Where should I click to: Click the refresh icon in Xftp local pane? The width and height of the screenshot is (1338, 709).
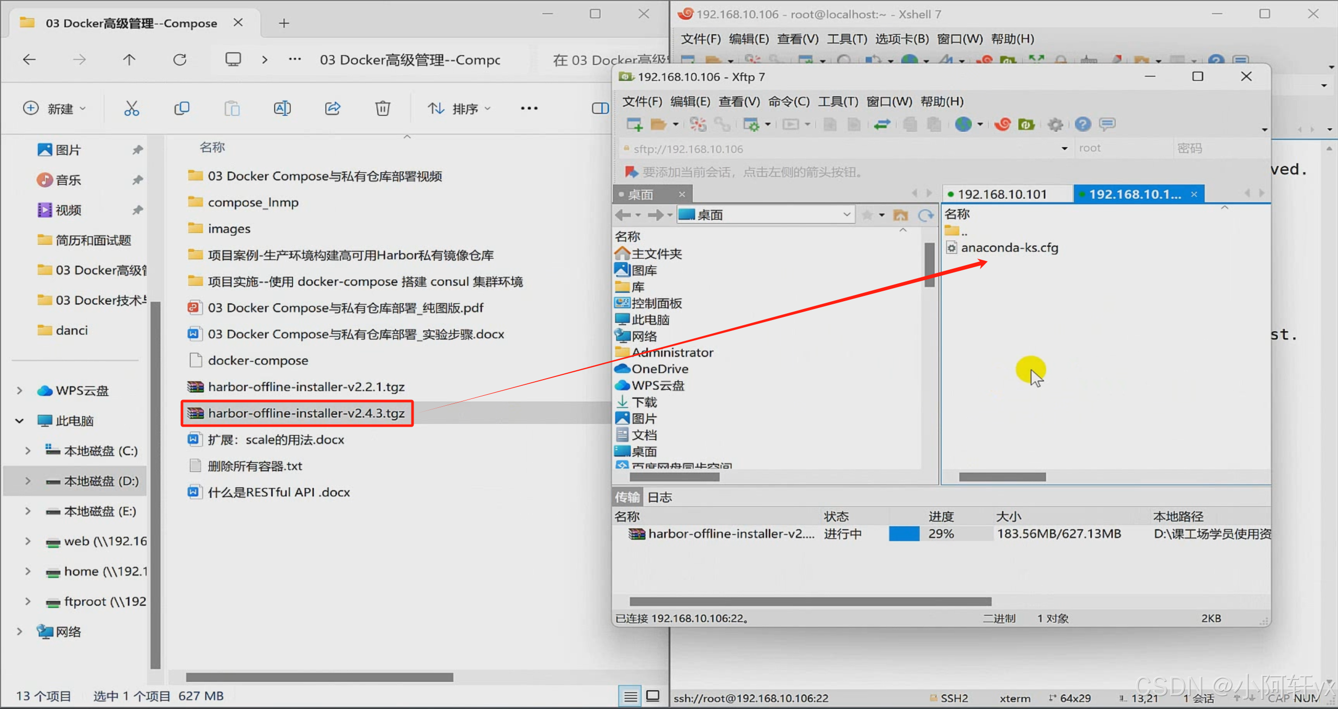pos(925,215)
